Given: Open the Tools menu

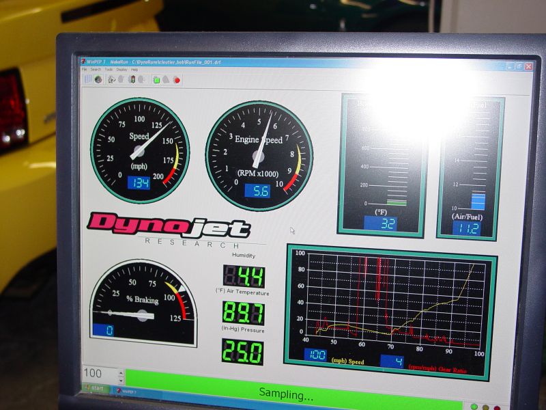Looking at the screenshot, I should click(109, 70).
